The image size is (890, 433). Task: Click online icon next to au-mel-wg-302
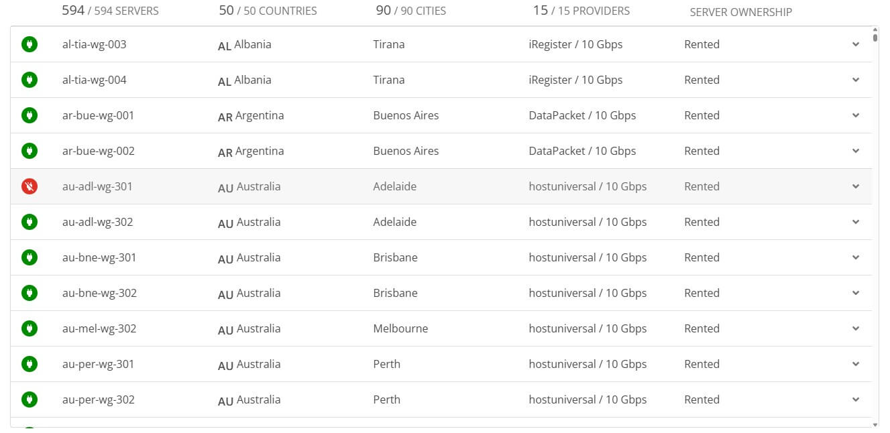pyautogui.click(x=30, y=328)
